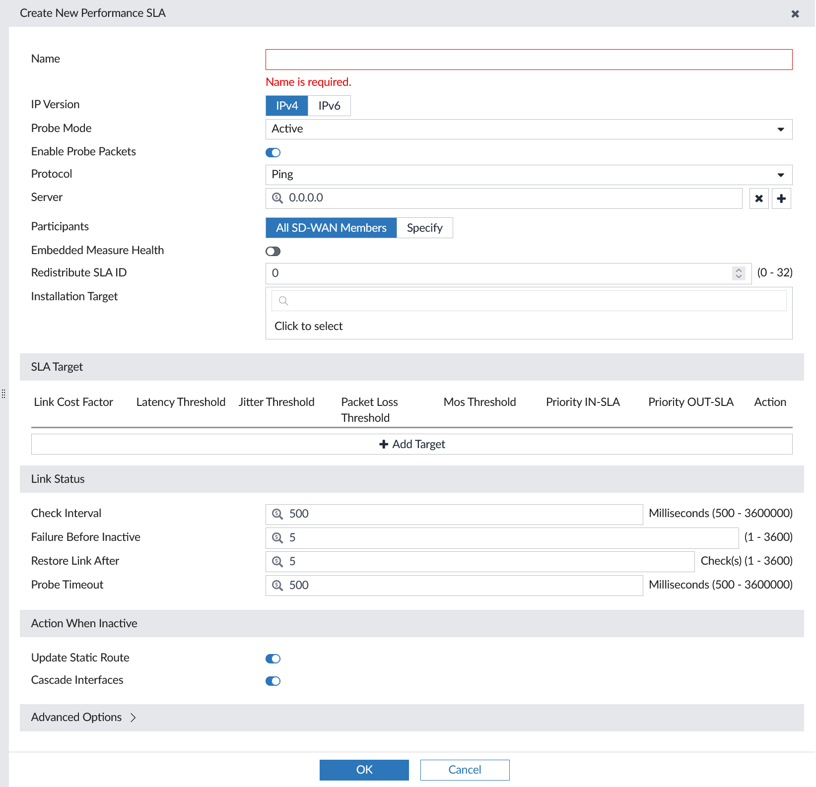The image size is (816, 787).
Task: Open the Protocol dropdown showing Ping
Action: click(529, 175)
